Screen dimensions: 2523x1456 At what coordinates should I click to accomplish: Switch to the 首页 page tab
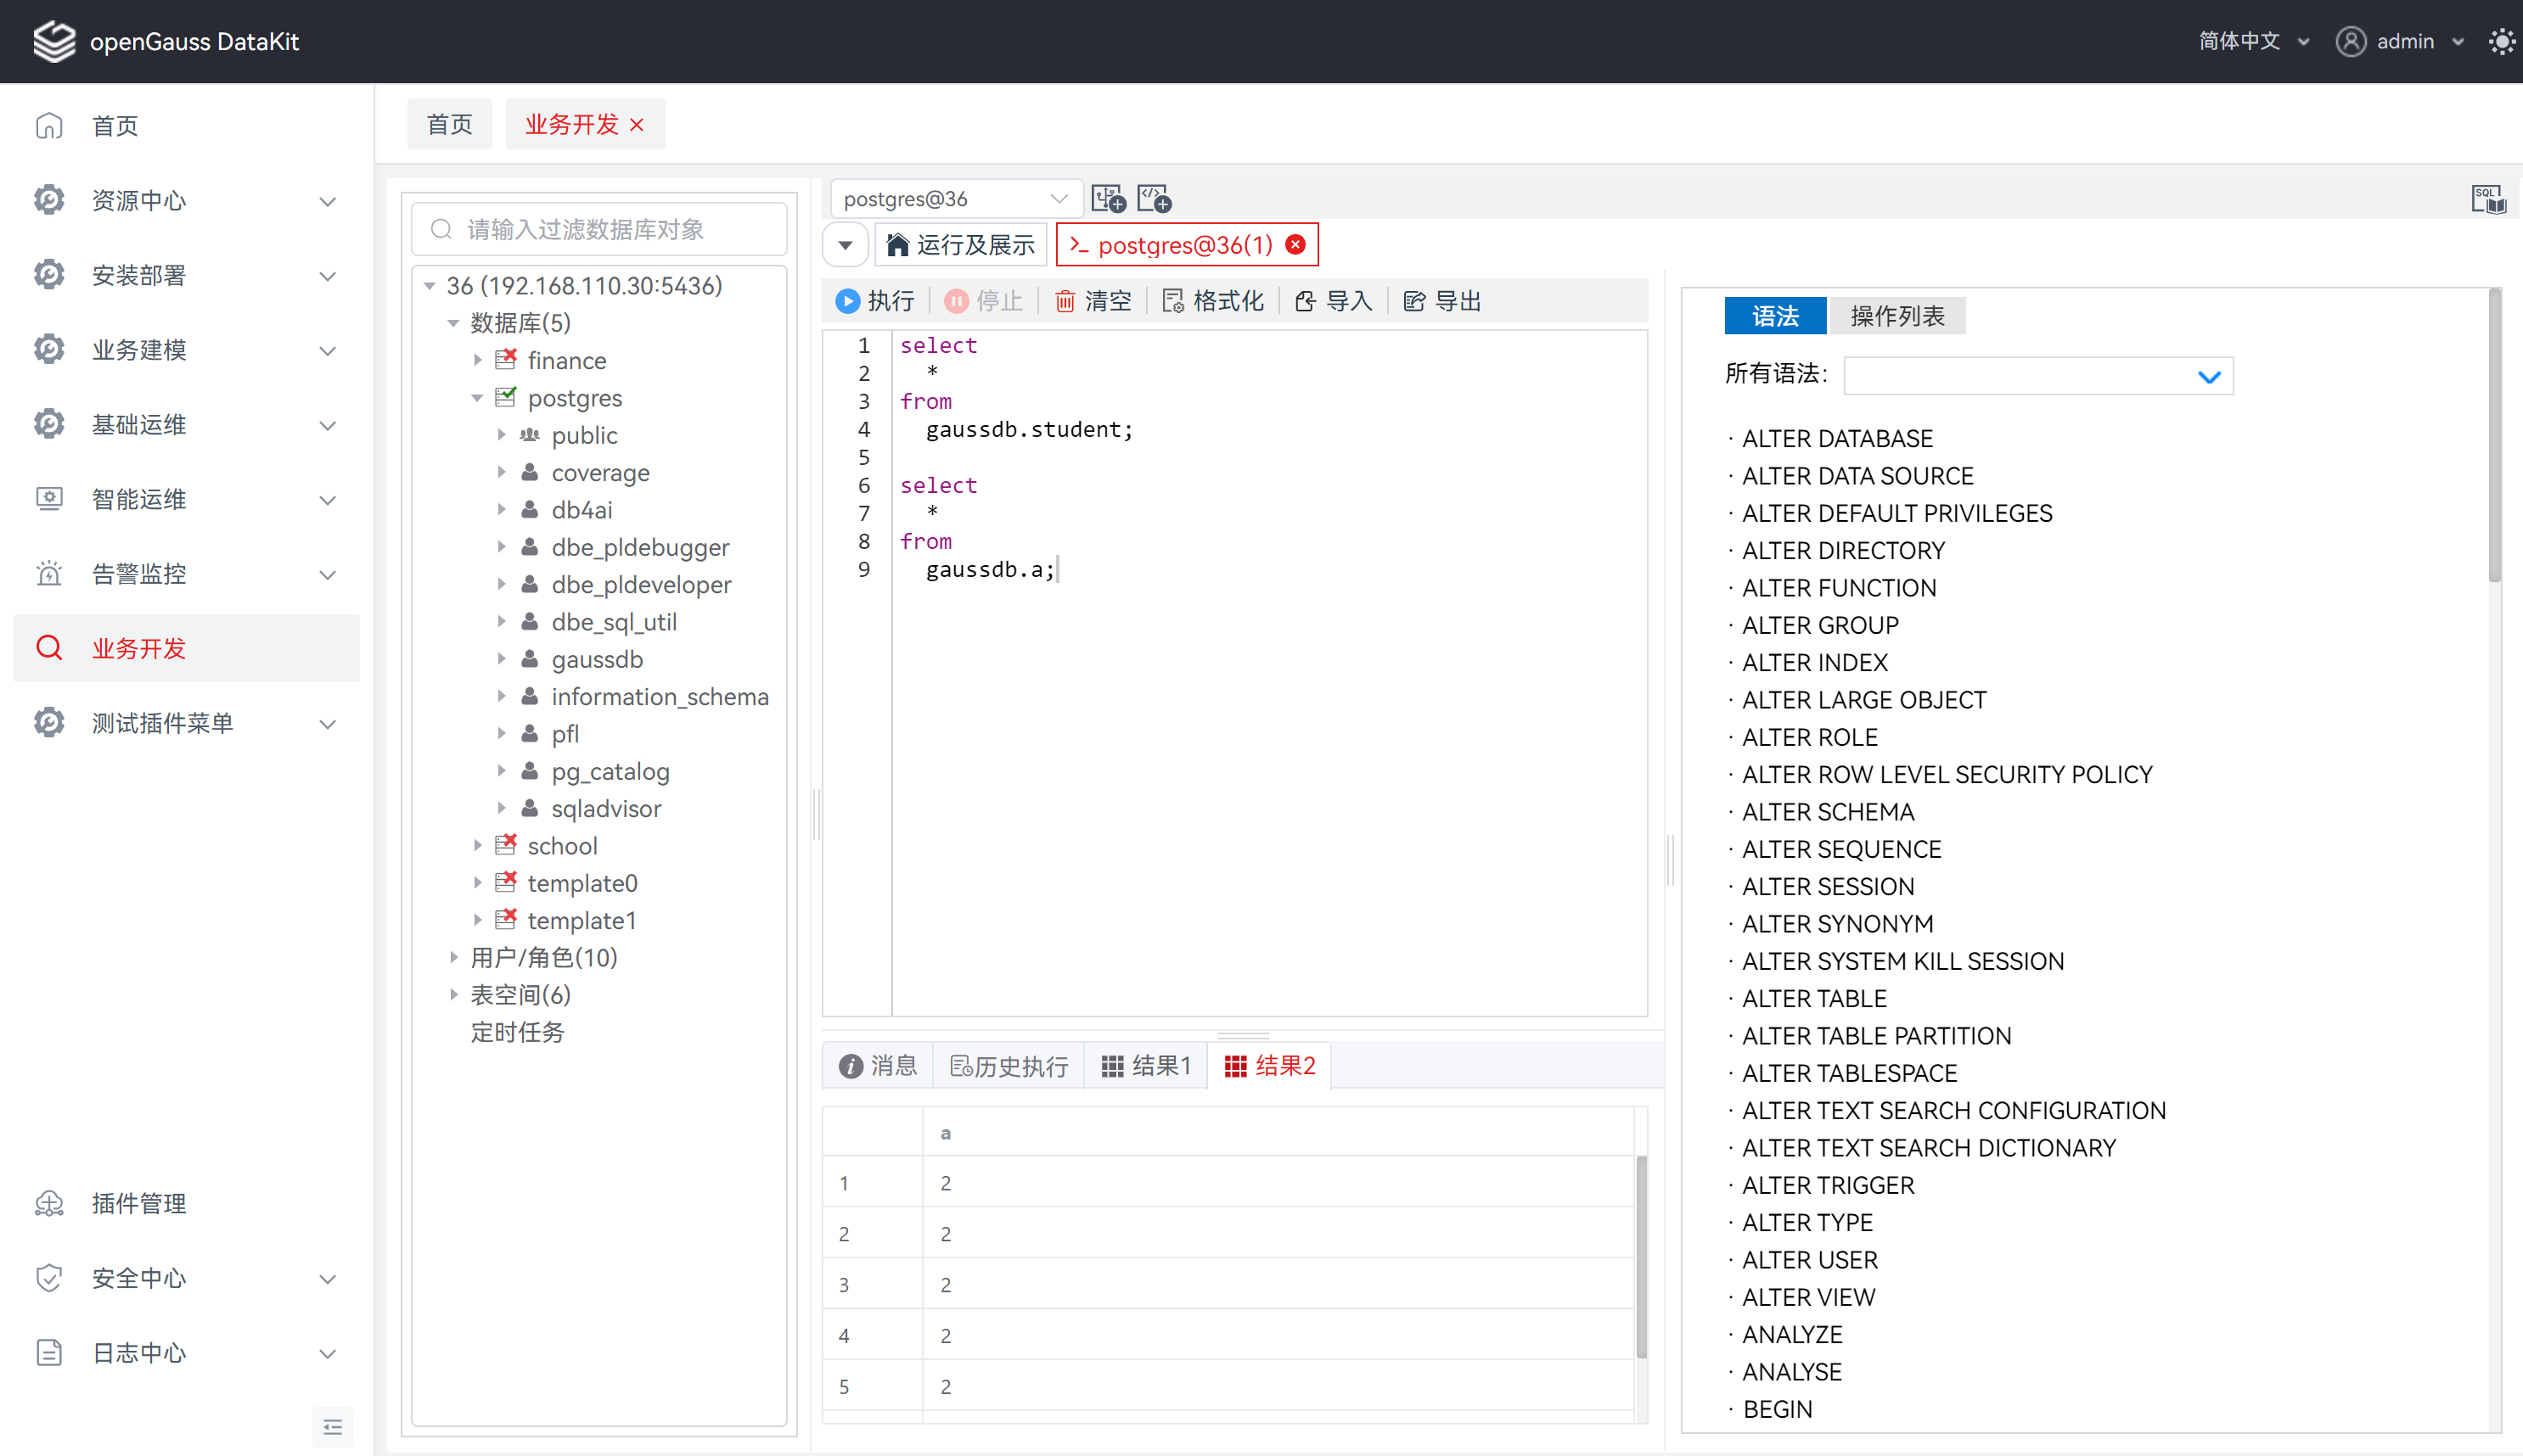coord(449,124)
